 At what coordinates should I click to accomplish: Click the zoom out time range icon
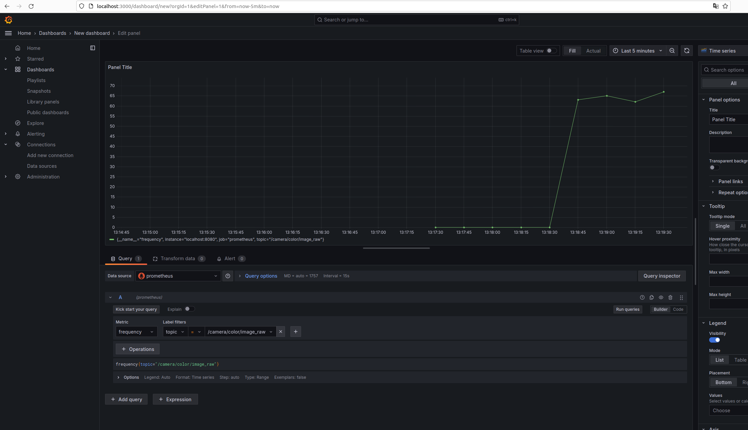click(672, 51)
